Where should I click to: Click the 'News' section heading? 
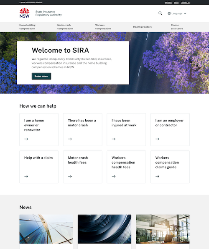(25, 207)
